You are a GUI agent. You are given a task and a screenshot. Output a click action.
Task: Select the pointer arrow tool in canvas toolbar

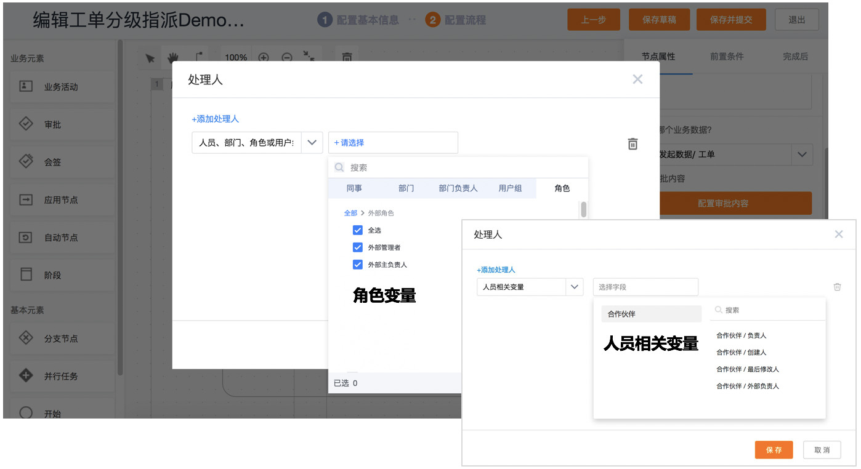[x=150, y=58]
